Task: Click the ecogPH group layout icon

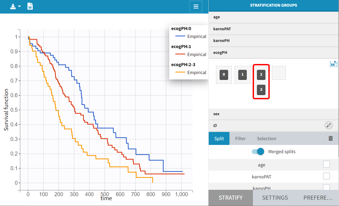Action: (334, 64)
